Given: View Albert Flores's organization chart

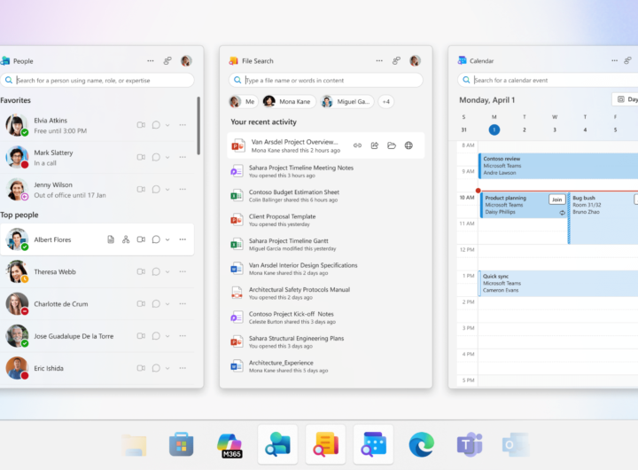Looking at the screenshot, I should click(126, 239).
